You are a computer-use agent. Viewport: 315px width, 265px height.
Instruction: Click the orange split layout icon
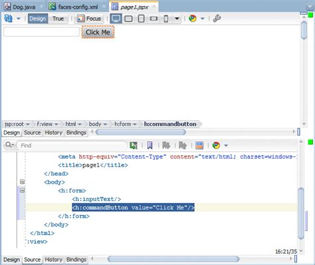click(199, 145)
